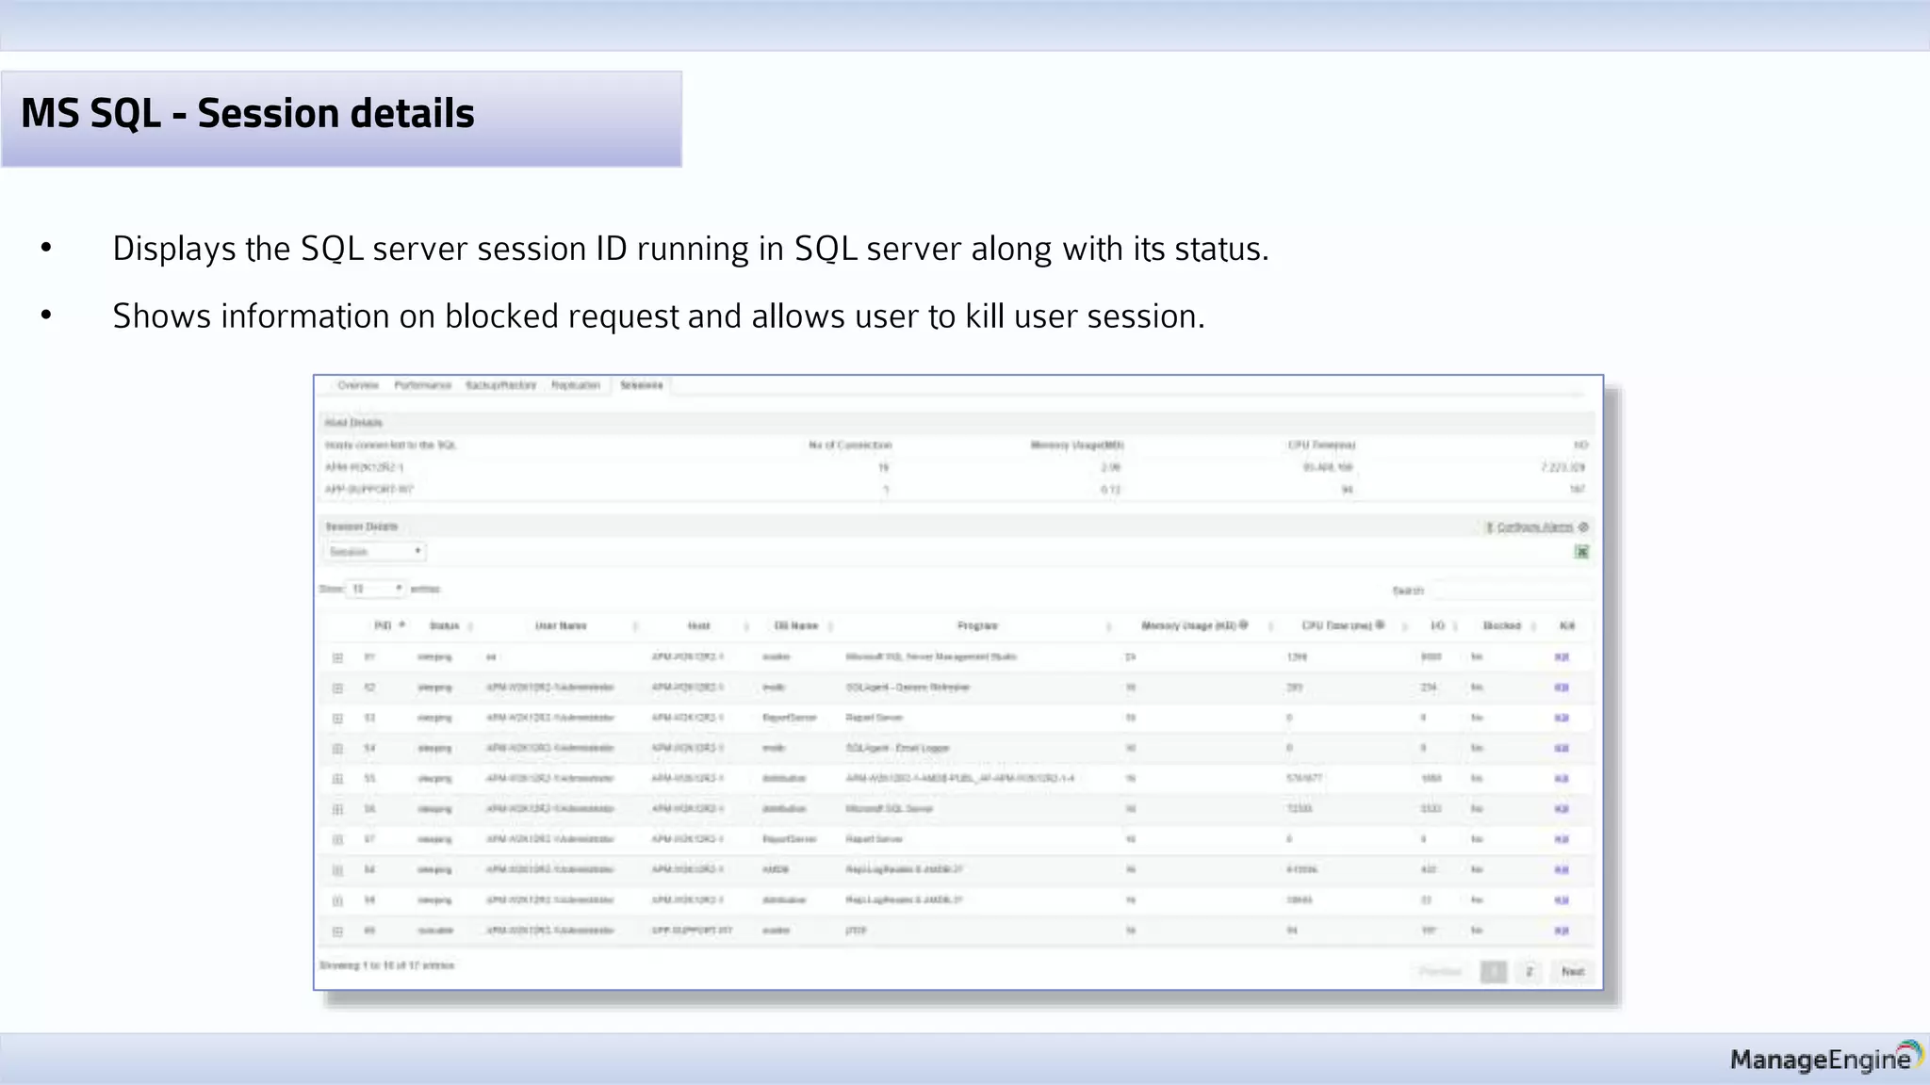Click the gear icon beside Configure Alarms
Screen dimensions: 1930x1085
(1583, 527)
